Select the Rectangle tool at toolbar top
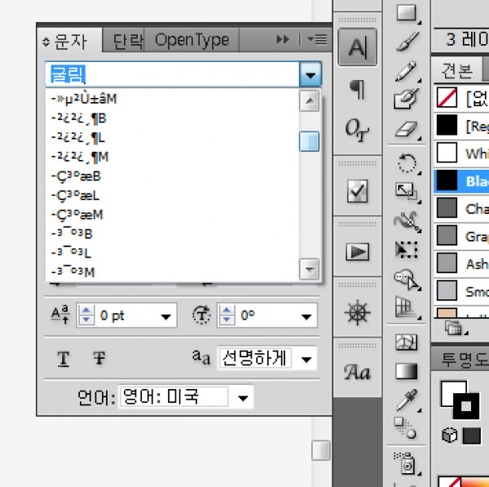Image resolution: width=489 pixels, height=487 pixels. point(407,13)
